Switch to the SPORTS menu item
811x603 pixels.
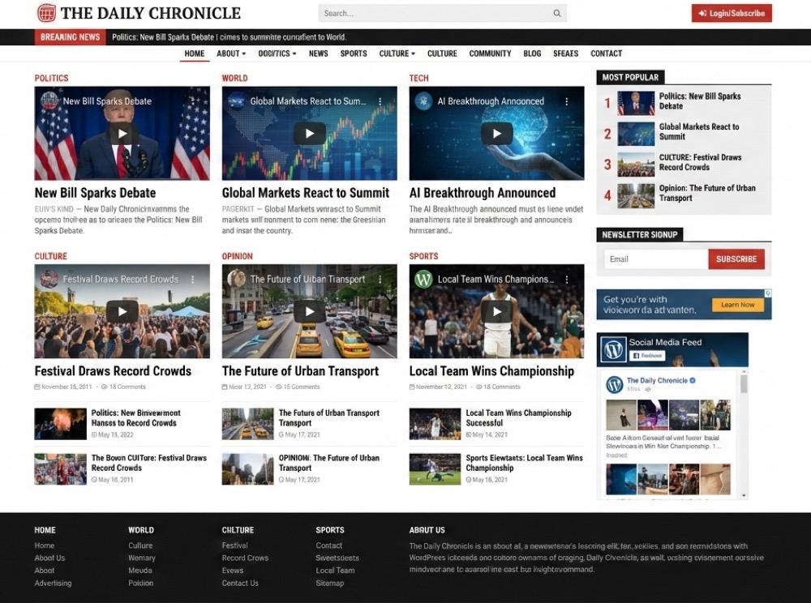354,53
